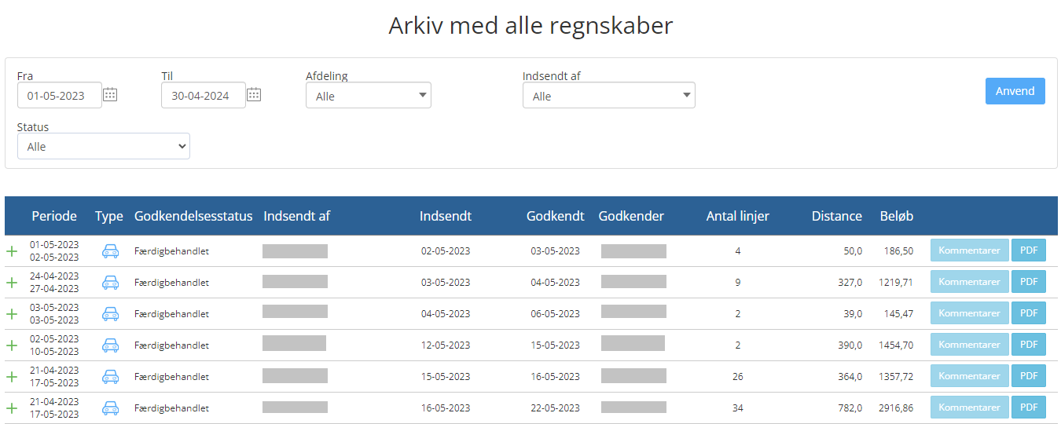This screenshot has width=1061, height=424.
Task: Click the Type column header
Action: click(109, 216)
